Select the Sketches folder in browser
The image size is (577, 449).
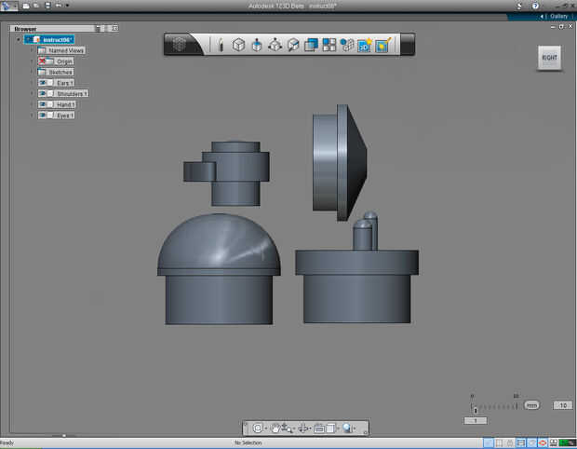tap(60, 72)
